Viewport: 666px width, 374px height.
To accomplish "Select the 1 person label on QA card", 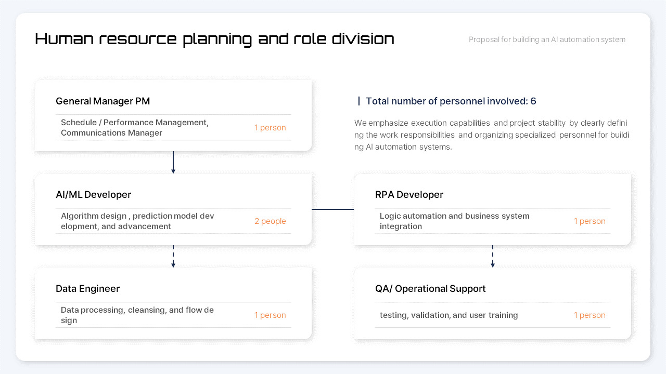I will click(590, 315).
